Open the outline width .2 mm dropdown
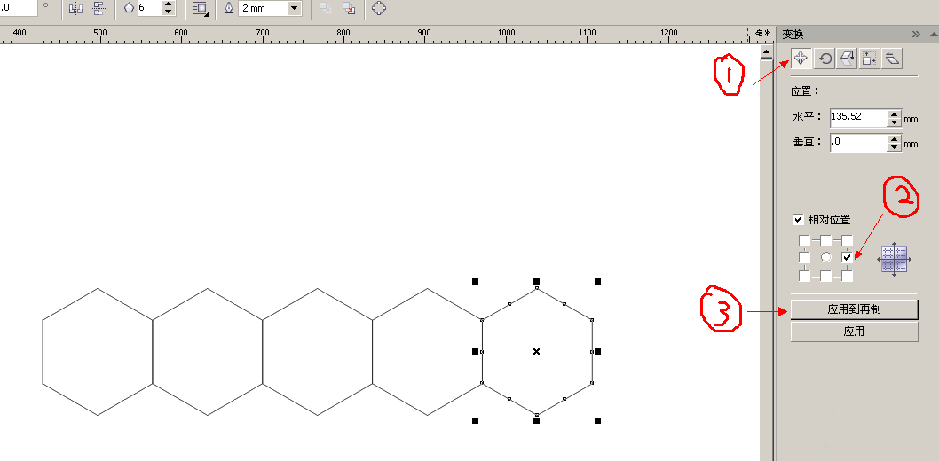 tap(294, 8)
